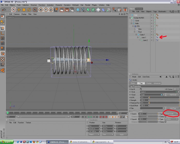This screenshot has height=144, width=180.
Task: Click the help pointer icon
Action: pos(114,10)
